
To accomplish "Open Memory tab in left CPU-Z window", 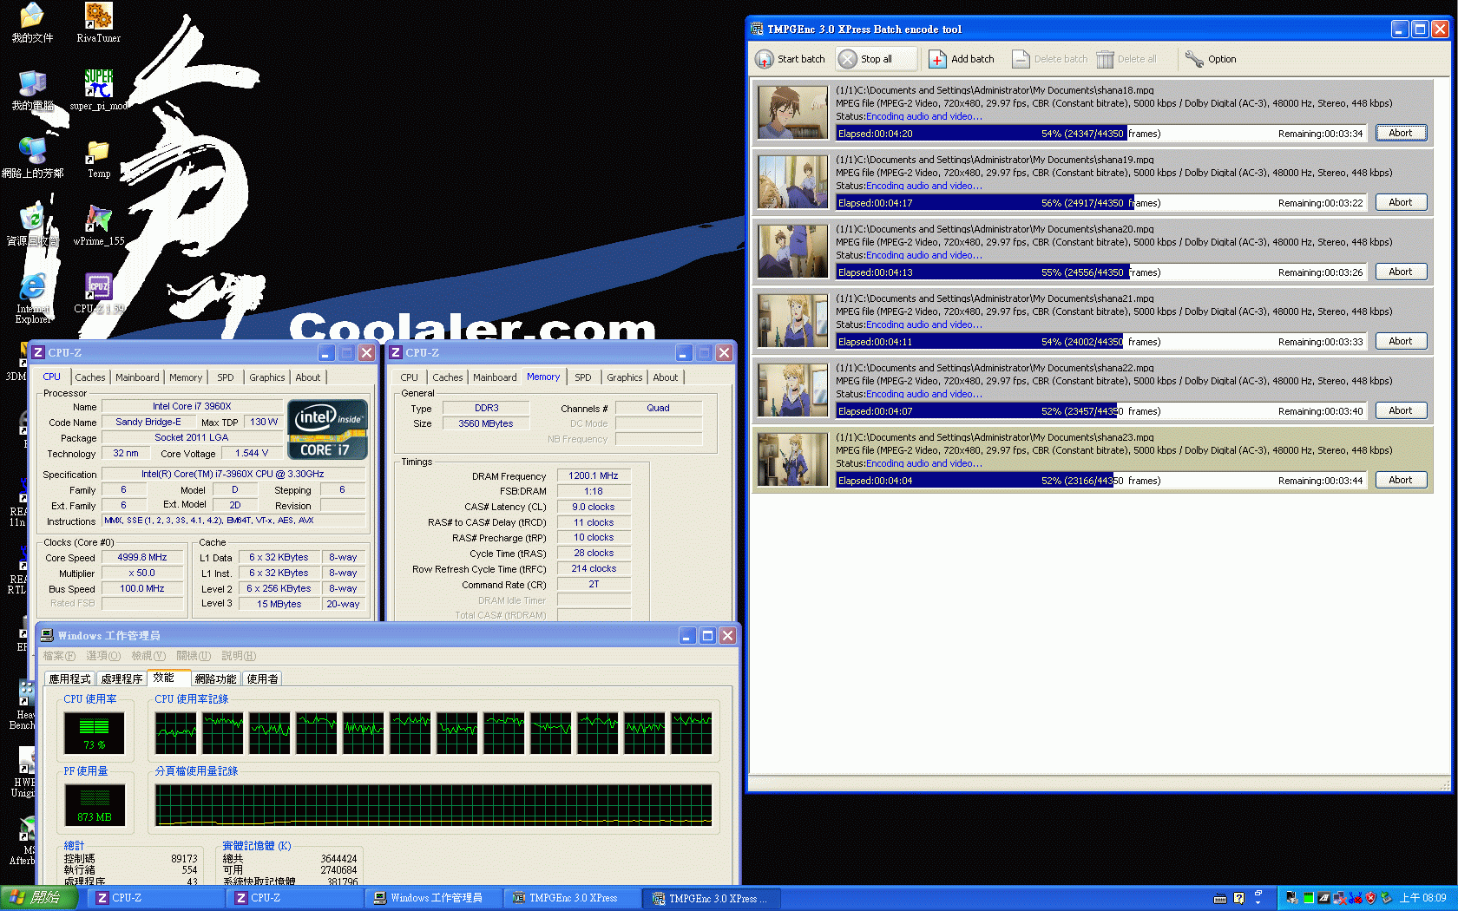I will [x=186, y=377].
